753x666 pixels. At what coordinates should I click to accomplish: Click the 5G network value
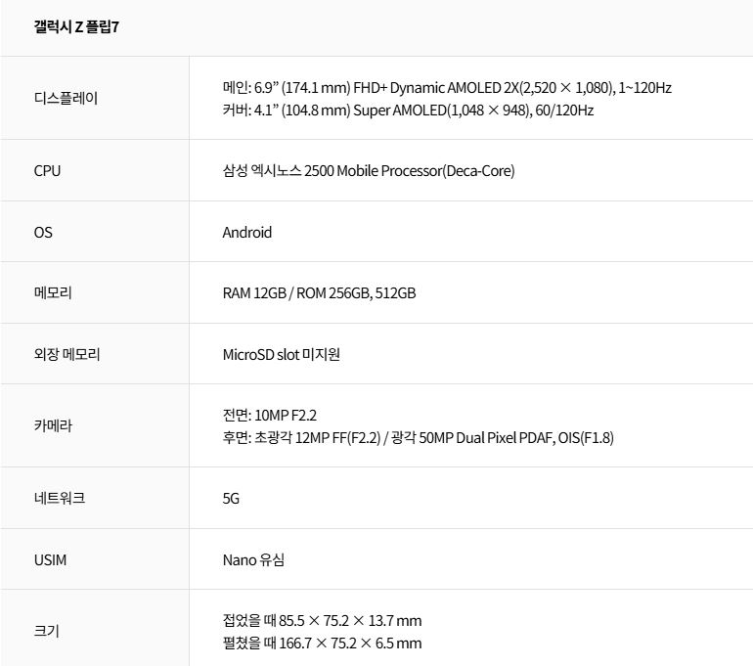231,498
